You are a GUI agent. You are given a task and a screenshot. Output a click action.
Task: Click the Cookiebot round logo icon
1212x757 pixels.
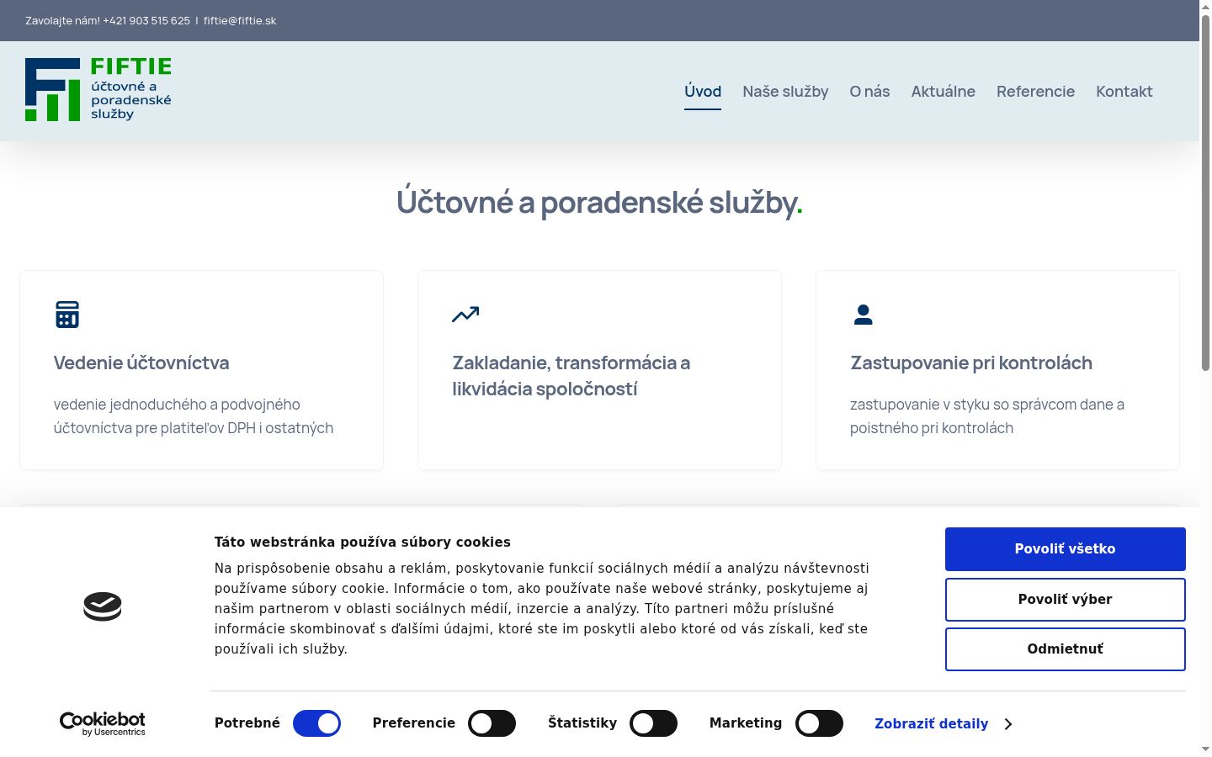(x=103, y=606)
